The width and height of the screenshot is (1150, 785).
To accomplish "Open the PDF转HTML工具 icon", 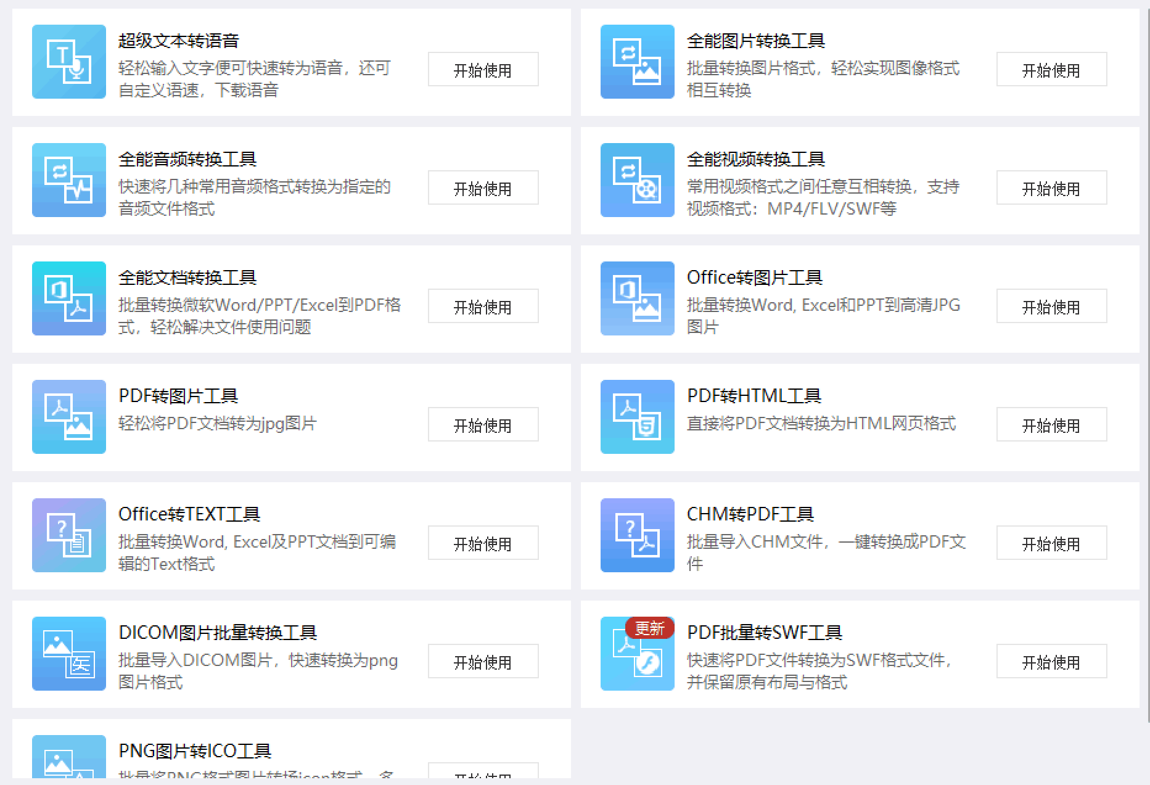I will click(x=638, y=417).
